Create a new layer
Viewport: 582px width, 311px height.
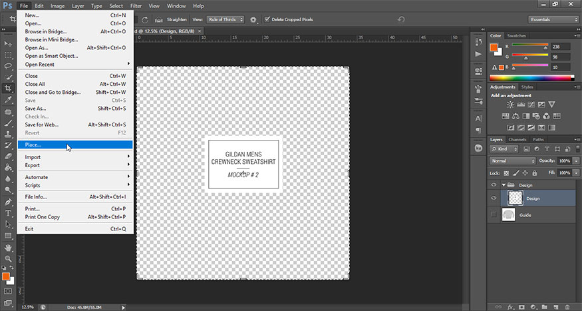(x=555, y=307)
